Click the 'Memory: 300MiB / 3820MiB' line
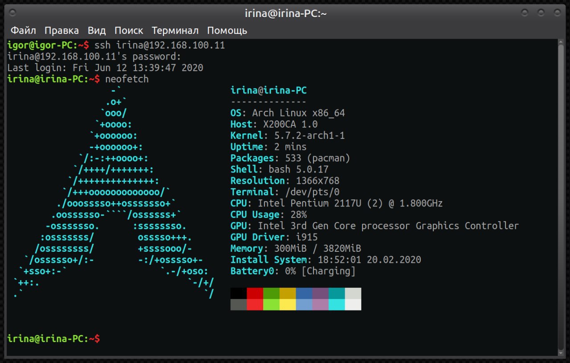Viewport: 570px width, 363px height. pos(296,248)
